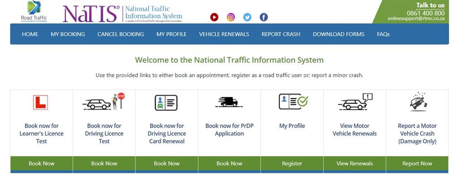The height and width of the screenshot is (186, 456).
Task: Open the YouTube social icon
Action: 214,17
